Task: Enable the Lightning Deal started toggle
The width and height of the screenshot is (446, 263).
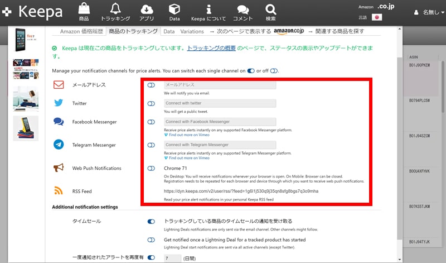Action: point(151,240)
